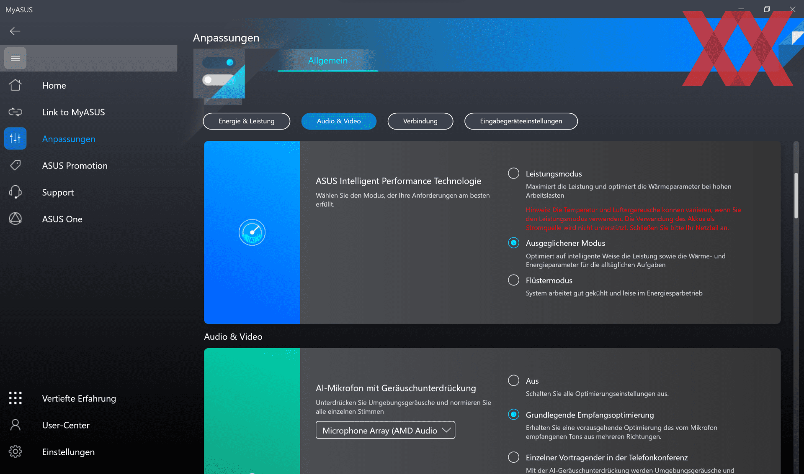This screenshot has width=804, height=474.
Task: Jump to Eingabegeräteeinstellungen section
Action: click(x=521, y=121)
